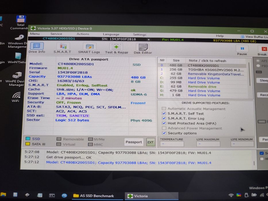The width and height of the screenshot is (268, 201).
Task: Open the file explorer taskbar icon
Action: 3,194
